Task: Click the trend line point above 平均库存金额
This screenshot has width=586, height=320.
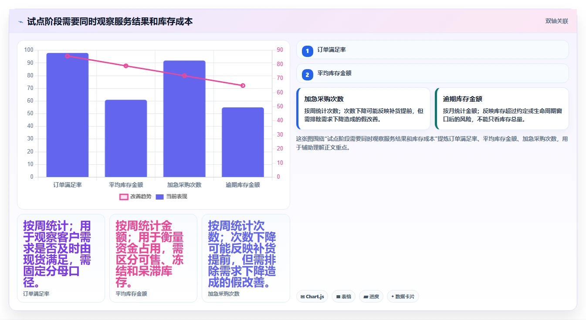Action: [x=126, y=66]
